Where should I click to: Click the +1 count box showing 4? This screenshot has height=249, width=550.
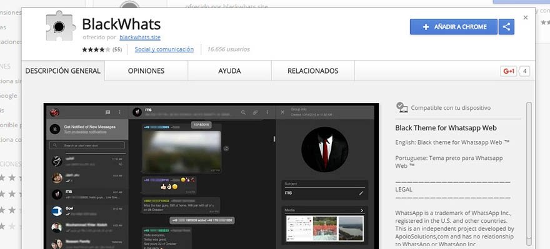coord(524,71)
